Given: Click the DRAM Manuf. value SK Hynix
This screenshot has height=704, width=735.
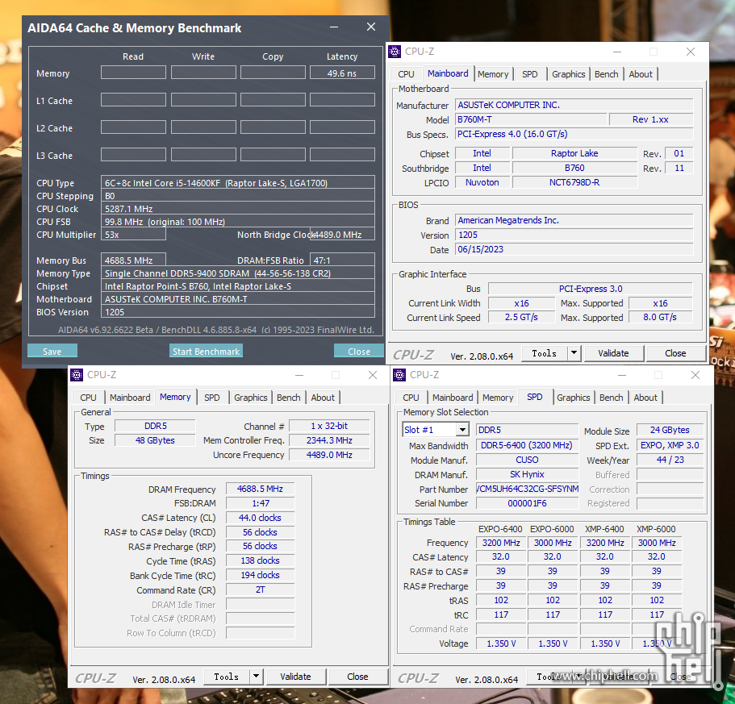Looking at the screenshot, I should pos(527,474).
